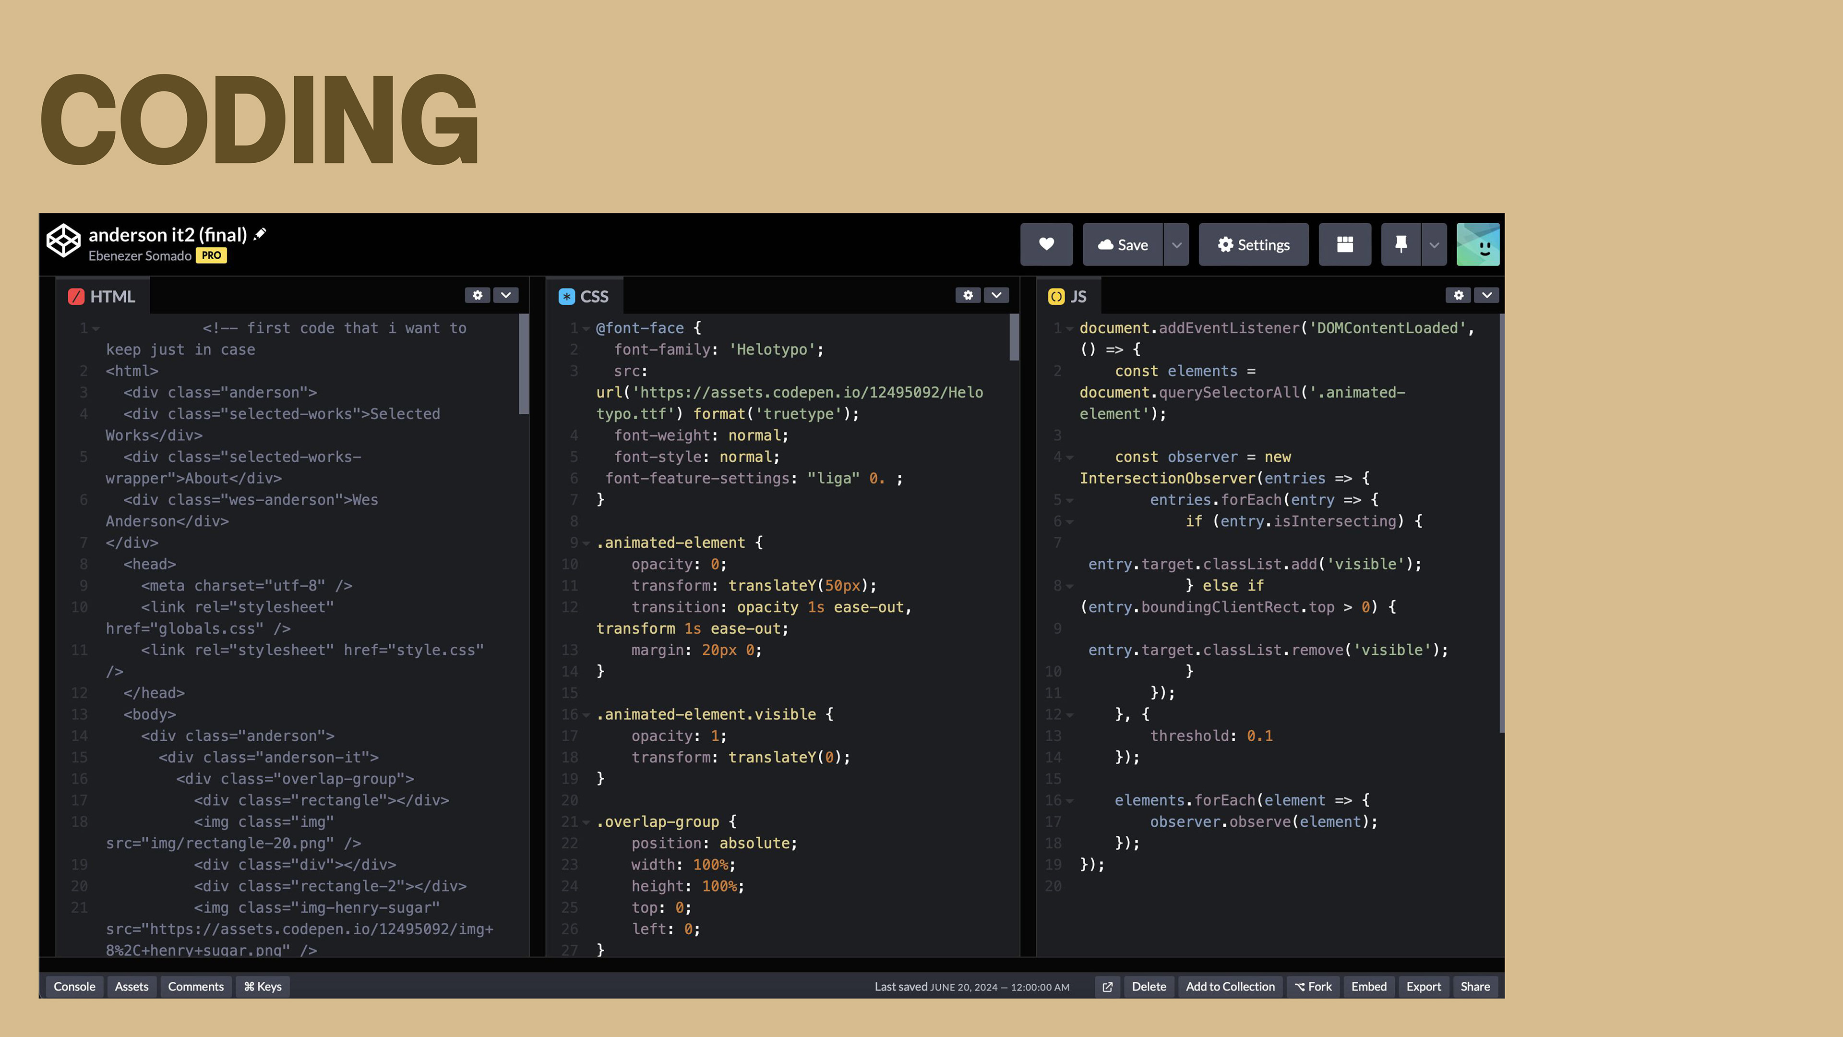Open HTML editor settings gear
This screenshot has width=1843, height=1037.
point(477,295)
